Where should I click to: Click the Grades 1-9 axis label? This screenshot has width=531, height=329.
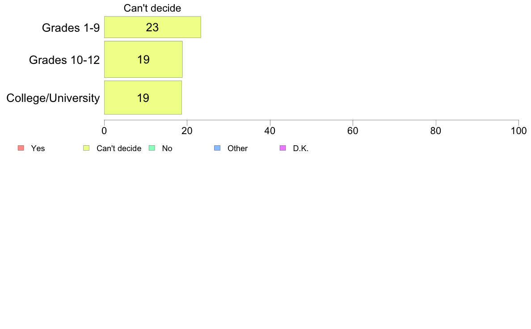click(71, 28)
